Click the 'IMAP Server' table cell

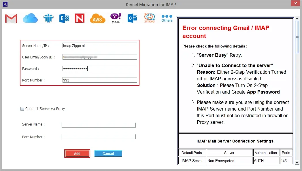[192, 161]
